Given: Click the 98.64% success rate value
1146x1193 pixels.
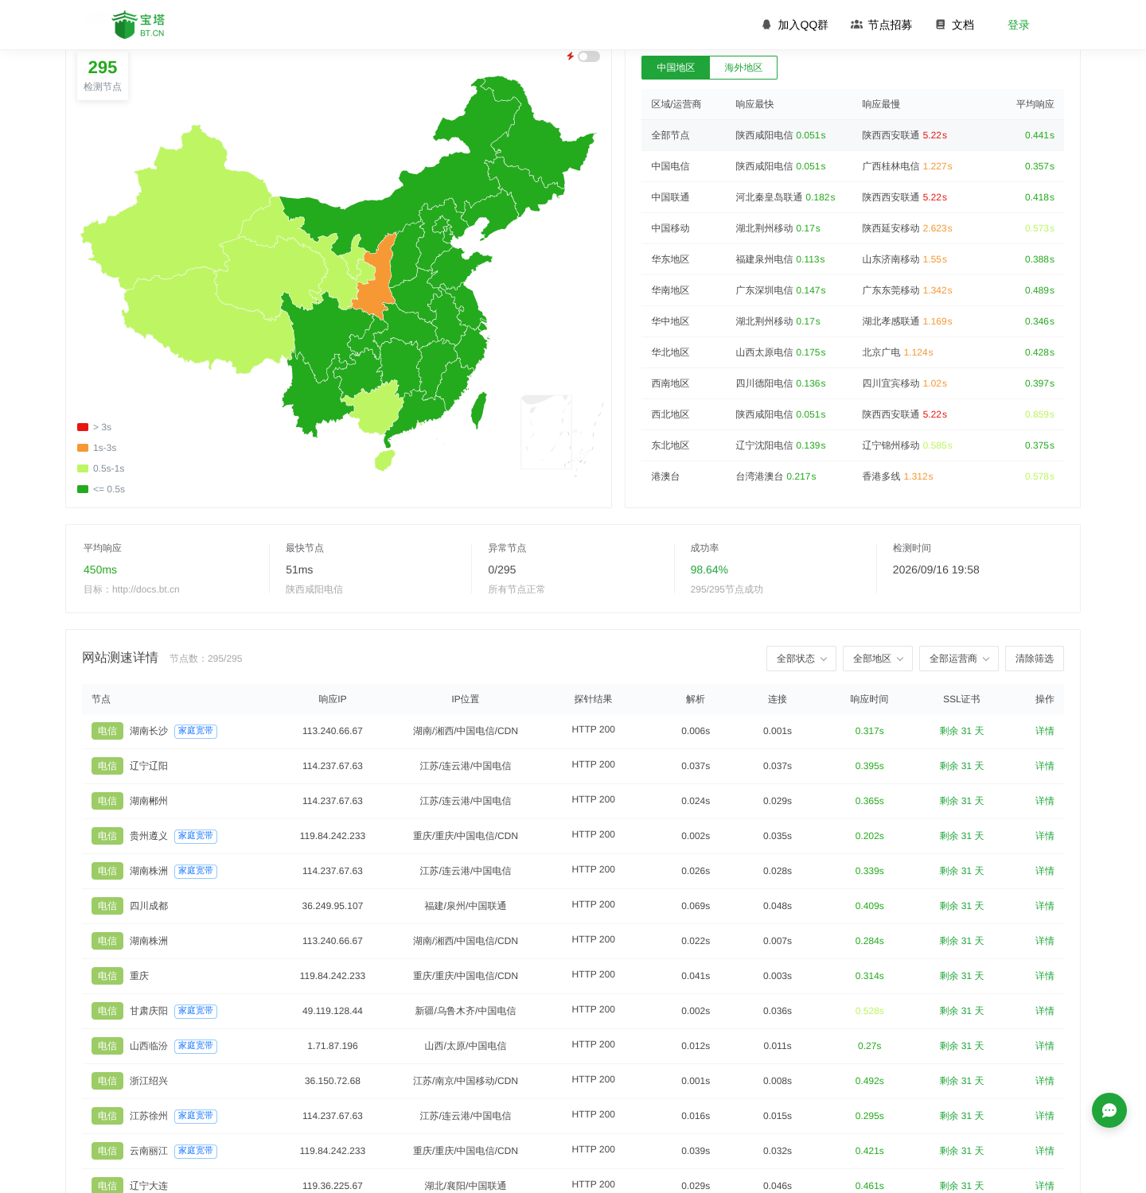Looking at the screenshot, I should pyautogui.click(x=709, y=569).
